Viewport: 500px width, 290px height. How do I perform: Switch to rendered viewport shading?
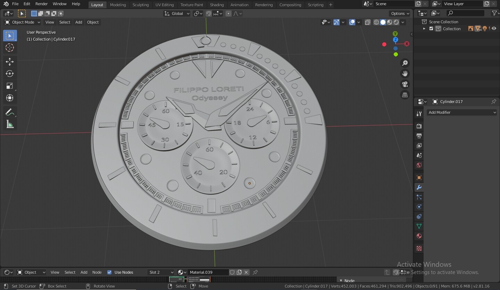click(x=396, y=22)
